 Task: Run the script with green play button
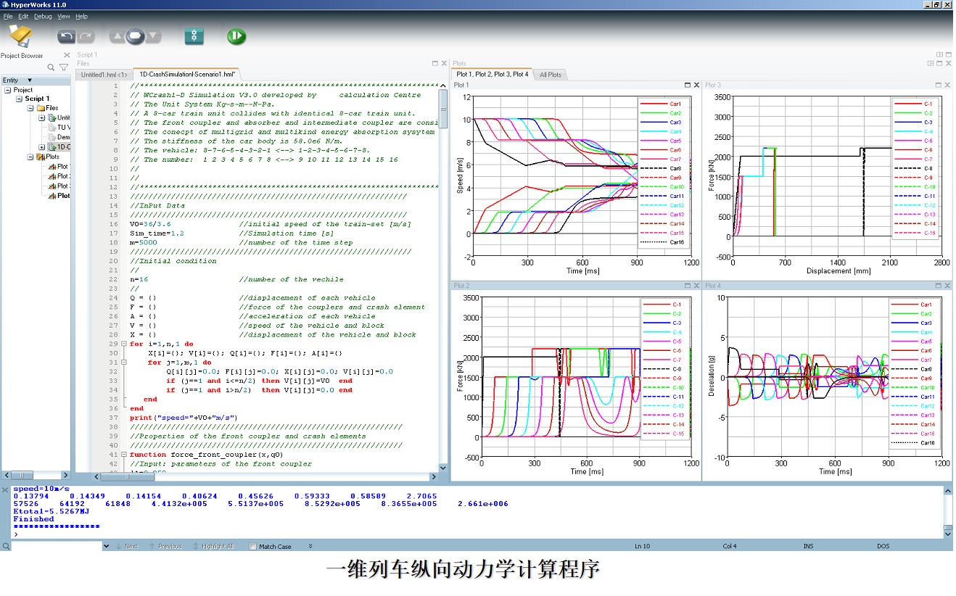(236, 36)
